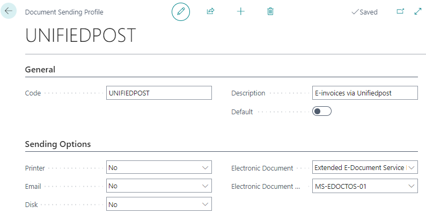Image resolution: width=426 pixels, height=221 pixels.
Task: Collapse the General section header
Action: (x=40, y=70)
